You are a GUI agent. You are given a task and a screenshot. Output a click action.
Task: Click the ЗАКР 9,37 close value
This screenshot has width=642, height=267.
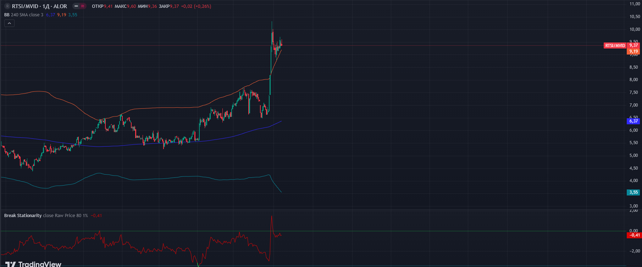click(x=169, y=6)
